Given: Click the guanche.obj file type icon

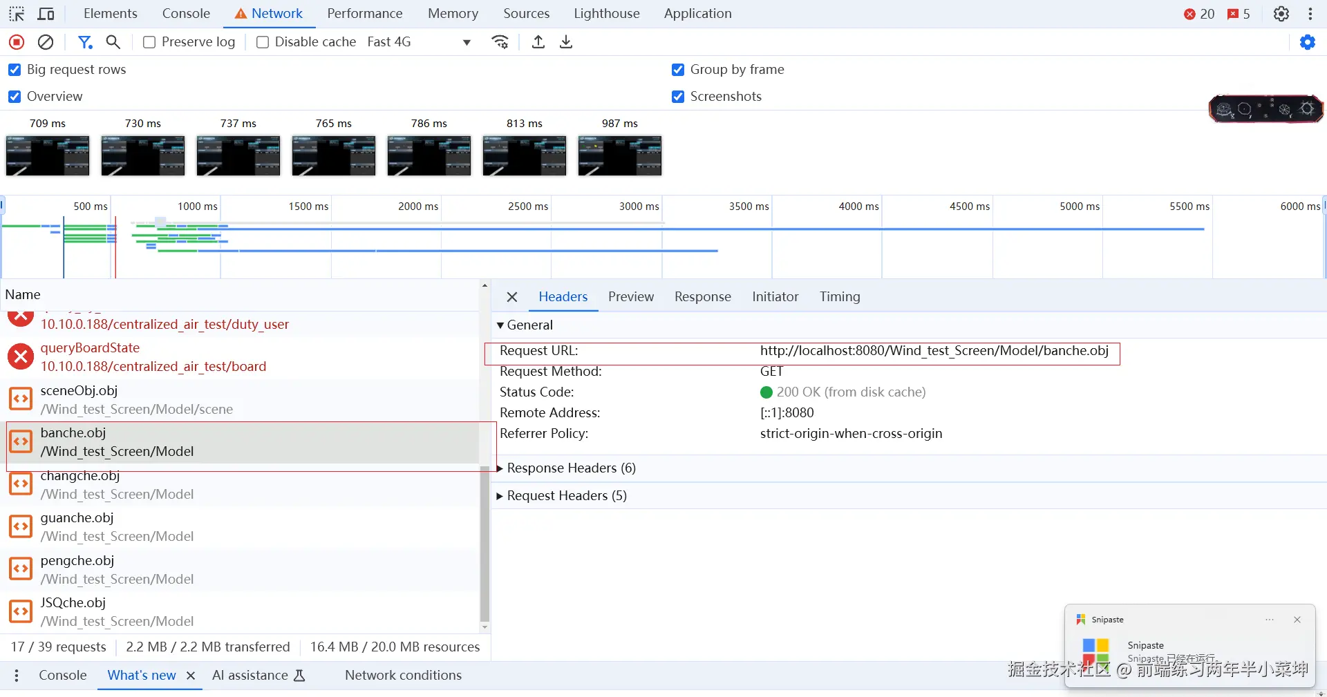Looking at the screenshot, I should pyautogui.click(x=21, y=526).
